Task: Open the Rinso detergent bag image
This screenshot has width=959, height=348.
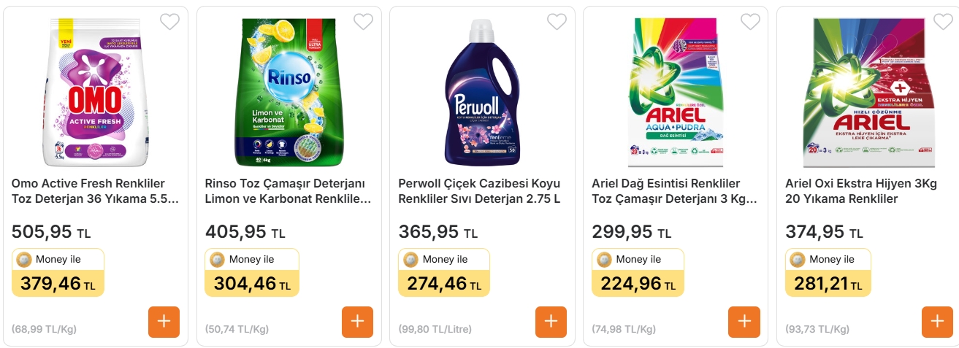Action: tap(289, 91)
